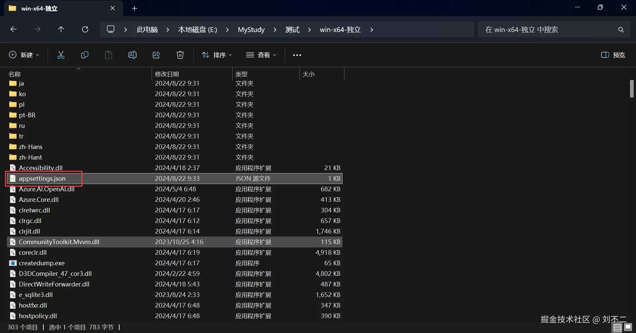The height and width of the screenshot is (333, 636).
Task: Select the hostpolicy.dll file name
Action: 38,316
